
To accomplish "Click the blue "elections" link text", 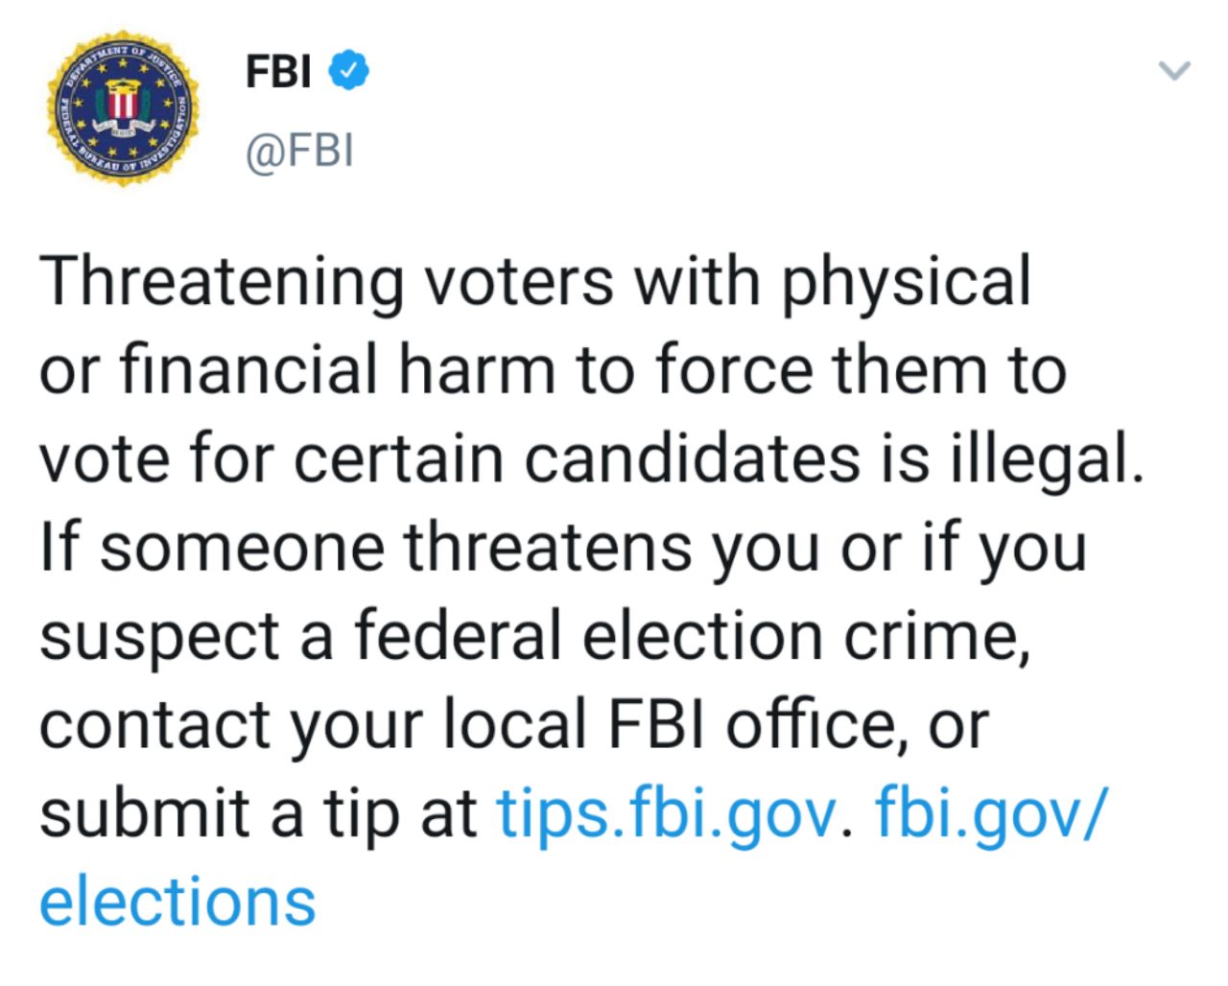I will (177, 902).
